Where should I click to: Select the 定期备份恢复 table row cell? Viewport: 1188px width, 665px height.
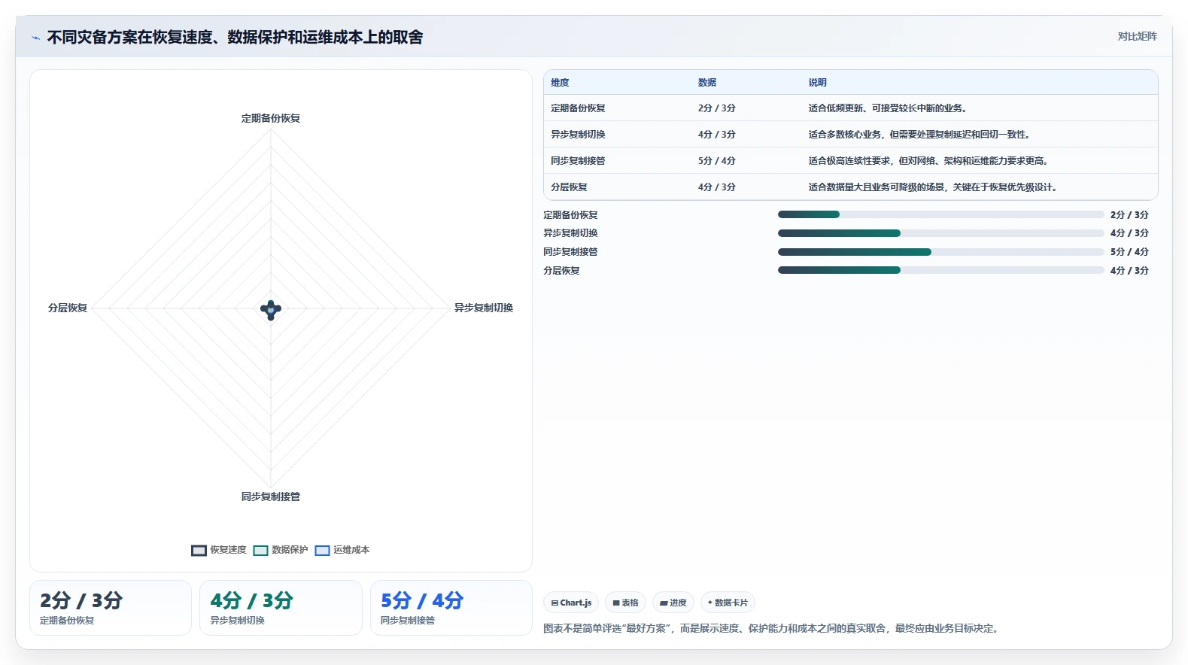pyautogui.click(x=578, y=108)
